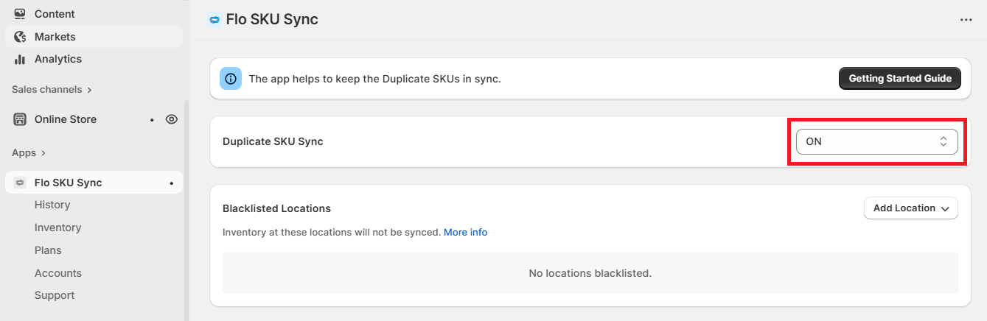Follow the More info link

(465, 232)
